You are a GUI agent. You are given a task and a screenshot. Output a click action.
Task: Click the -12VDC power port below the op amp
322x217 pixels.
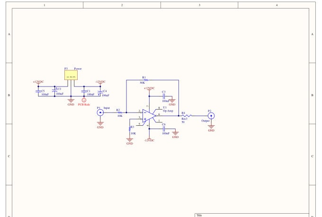149,140
